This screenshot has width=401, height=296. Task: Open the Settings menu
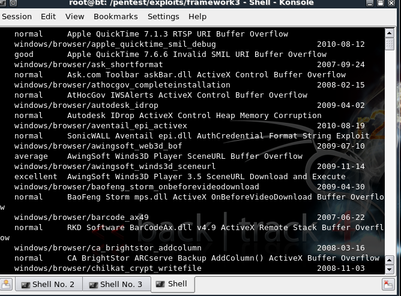[x=163, y=17]
